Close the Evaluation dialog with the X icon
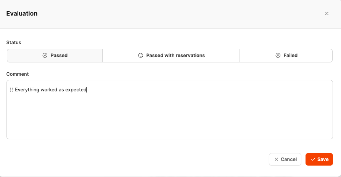 327,14
